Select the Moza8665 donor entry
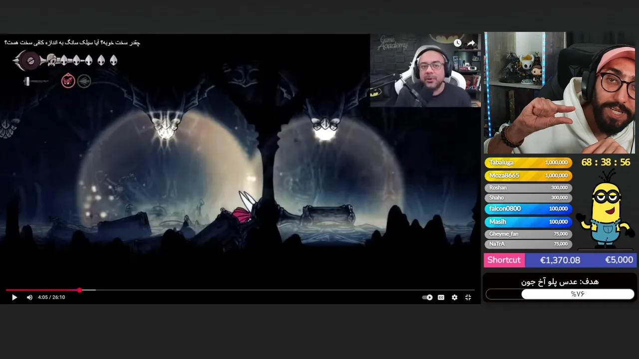 coord(528,176)
